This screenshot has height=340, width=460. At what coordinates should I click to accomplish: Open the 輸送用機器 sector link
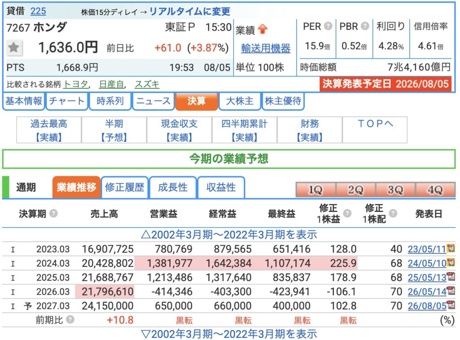pos(266,49)
